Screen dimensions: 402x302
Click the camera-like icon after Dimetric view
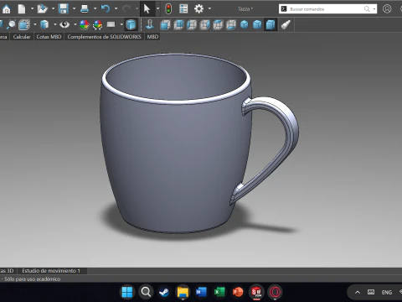click(x=286, y=24)
